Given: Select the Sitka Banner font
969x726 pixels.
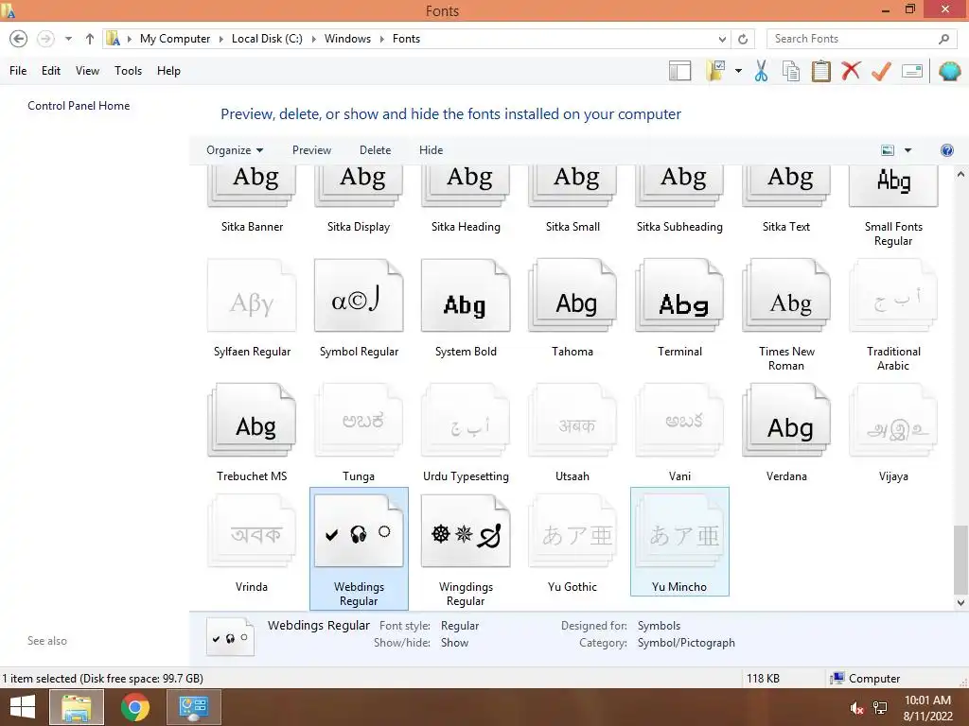Looking at the screenshot, I should click(252, 199).
